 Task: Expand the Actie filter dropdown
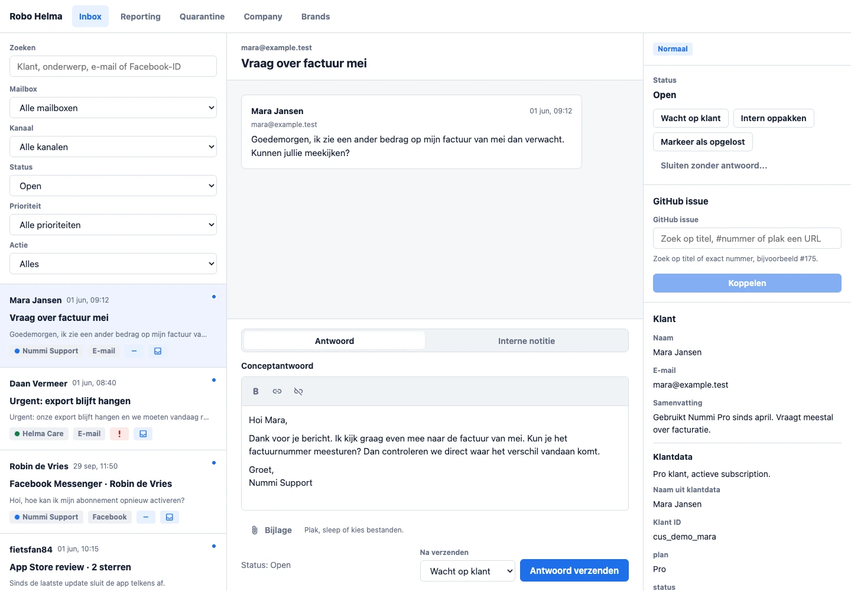coord(113,264)
